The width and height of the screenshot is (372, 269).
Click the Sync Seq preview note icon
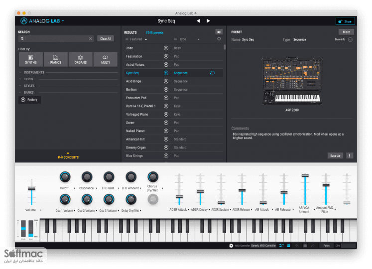tap(212, 73)
